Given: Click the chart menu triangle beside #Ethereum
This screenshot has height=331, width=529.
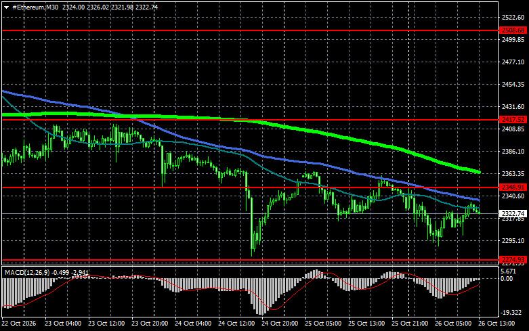Looking at the screenshot, I should click(6, 7).
